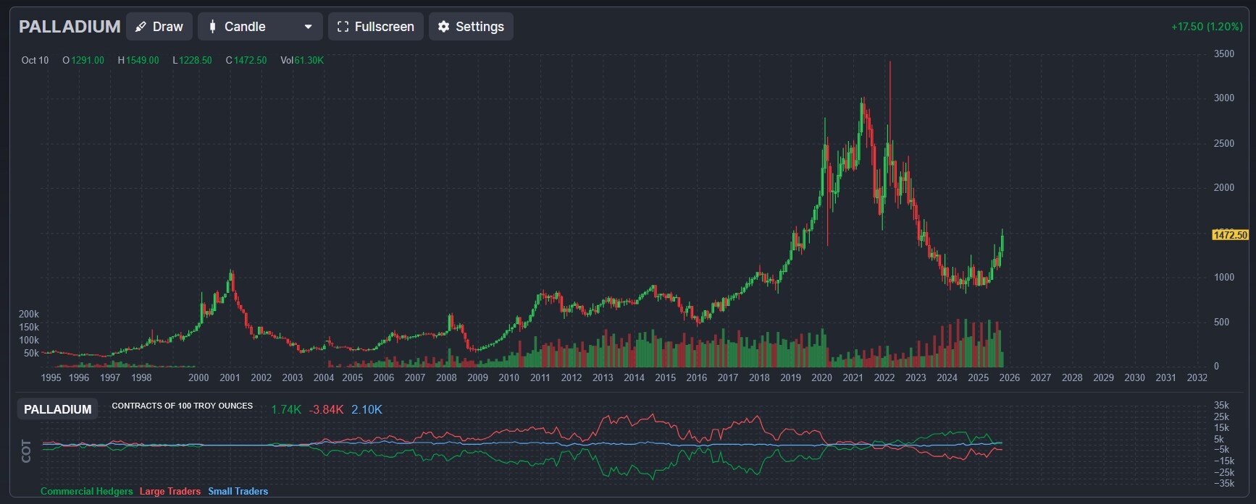The height and width of the screenshot is (504, 1256).
Task: Open Settings via the gear icon
Action: (x=443, y=27)
